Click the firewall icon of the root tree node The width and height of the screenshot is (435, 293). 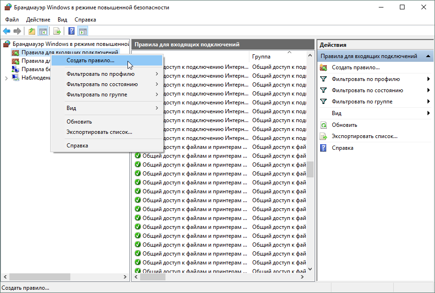[x=7, y=44]
